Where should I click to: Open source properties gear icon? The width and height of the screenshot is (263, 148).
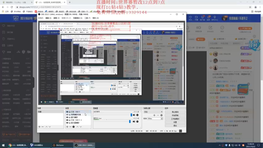73,127
